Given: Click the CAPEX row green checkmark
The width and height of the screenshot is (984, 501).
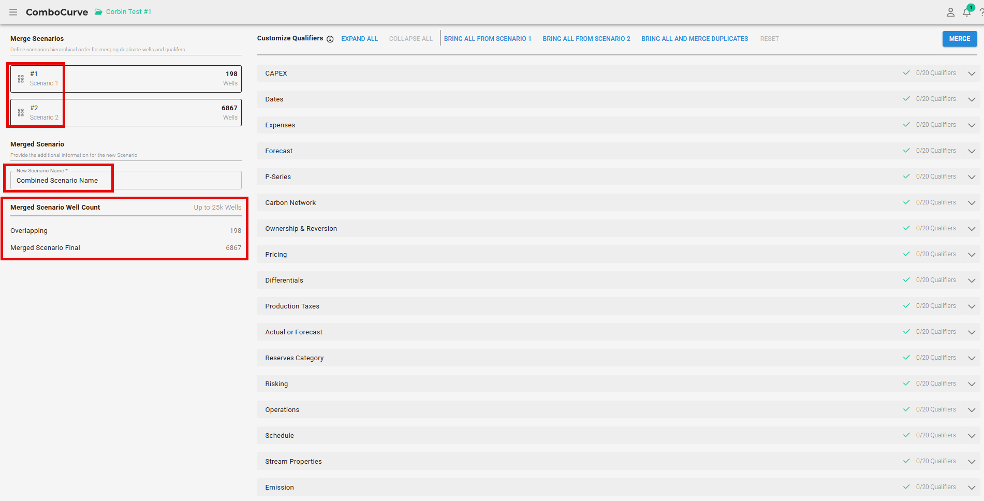Looking at the screenshot, I should [x=906, y=73].
